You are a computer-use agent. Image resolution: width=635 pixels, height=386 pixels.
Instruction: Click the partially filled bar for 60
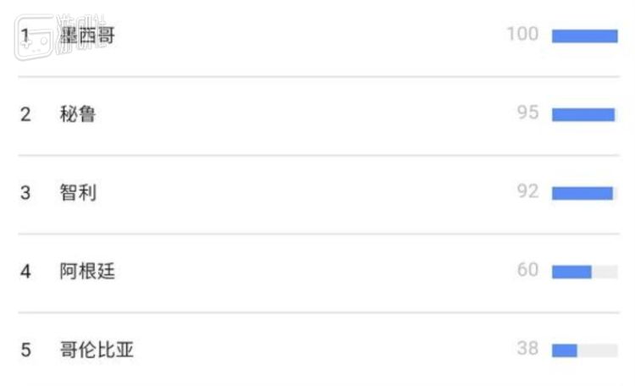click(584, 272)
